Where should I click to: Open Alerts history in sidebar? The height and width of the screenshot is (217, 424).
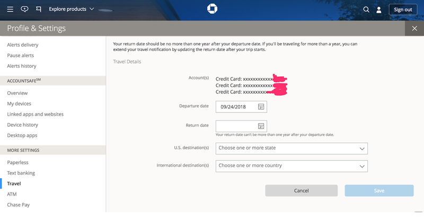click(22, 66)
